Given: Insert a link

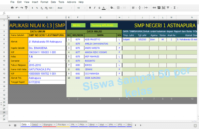Looking at the screenshot, I should point(154,8).
